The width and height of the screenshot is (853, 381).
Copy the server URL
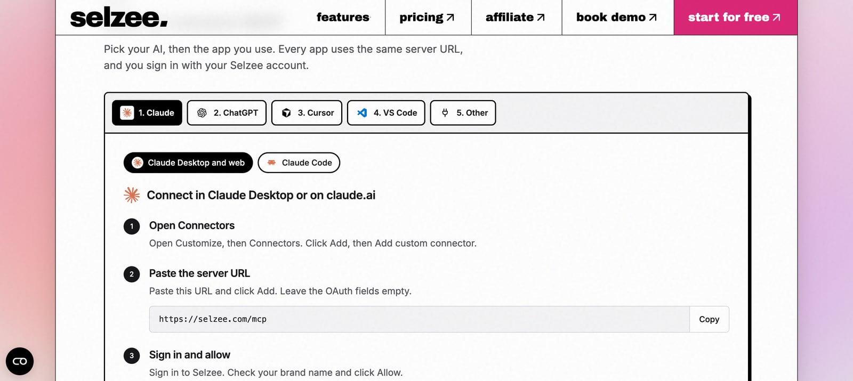point(709,319)
